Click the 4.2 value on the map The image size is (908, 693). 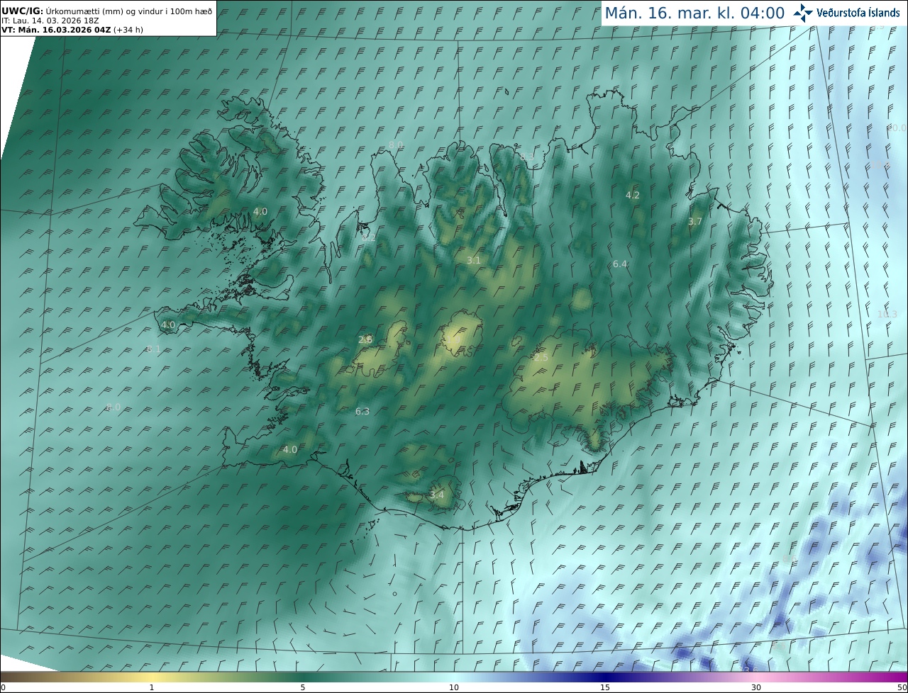(x=633, y=196)
